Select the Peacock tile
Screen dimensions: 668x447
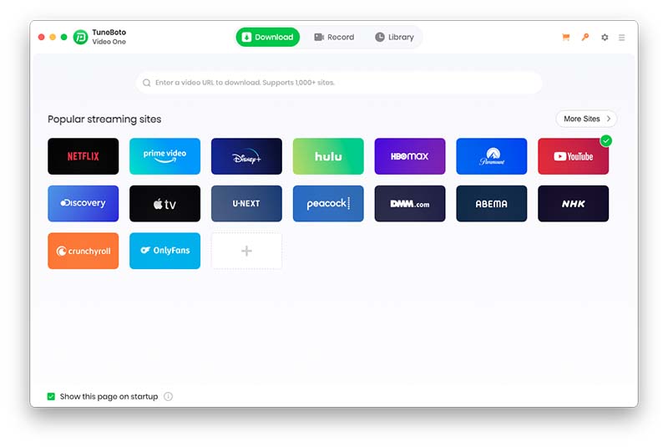pos(328,203)
